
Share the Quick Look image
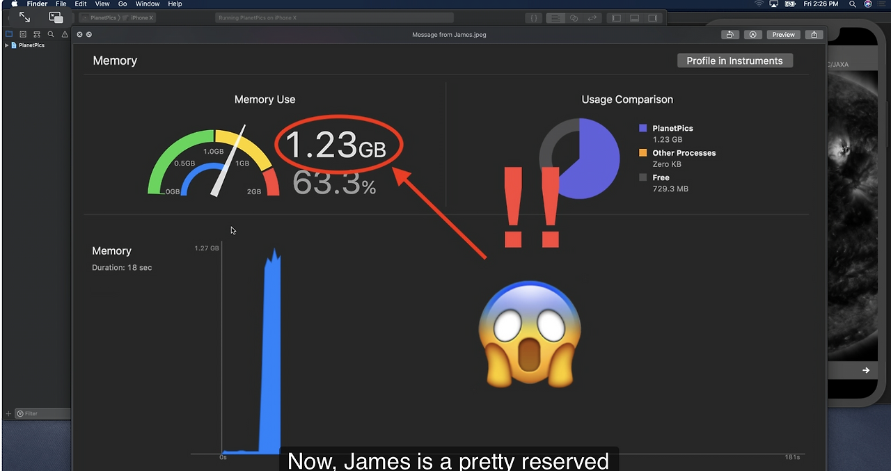(814, 35)
